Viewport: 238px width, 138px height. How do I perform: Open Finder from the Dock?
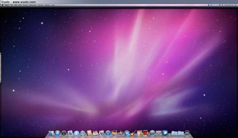(x=51, y=133)
